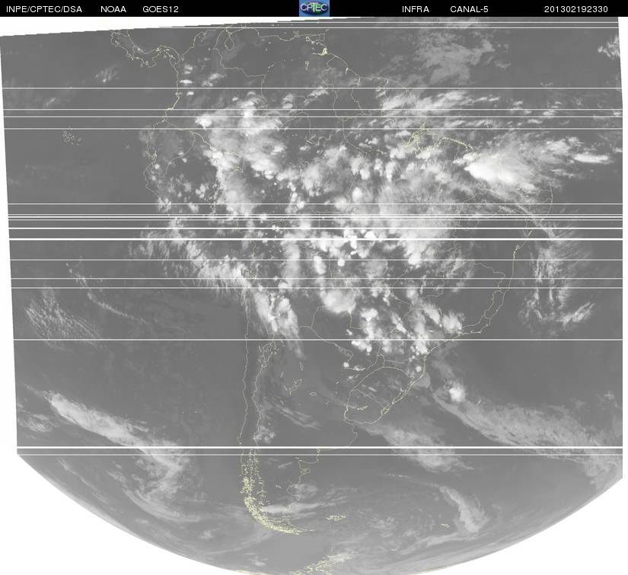Click the INFRA label in the header
The height and width of the screenshot is (575, 628).
coord(416,9)
